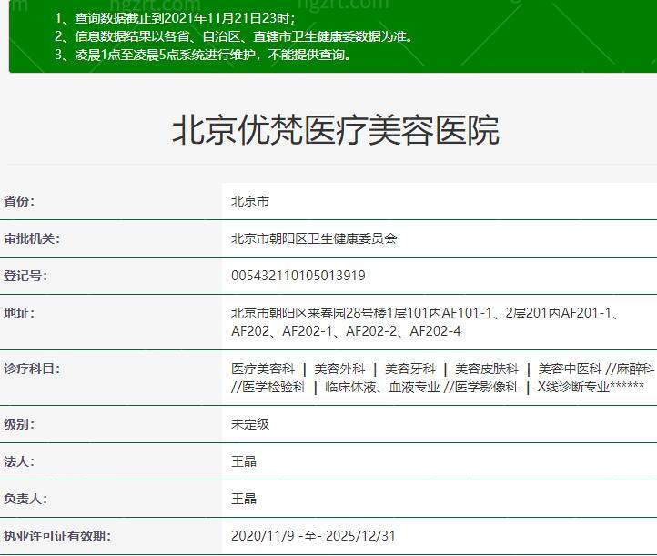Click the 审批机关 label
This screenshot has height=556, width=657.
32,238
